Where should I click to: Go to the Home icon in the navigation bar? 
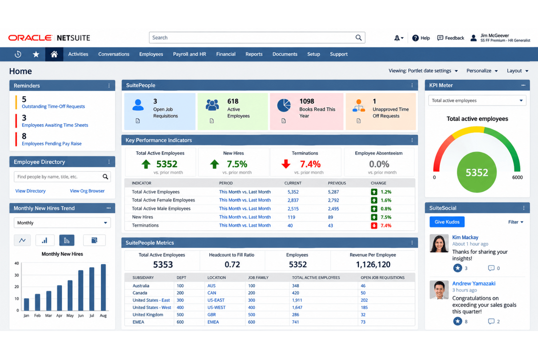(x=54, y=54)
